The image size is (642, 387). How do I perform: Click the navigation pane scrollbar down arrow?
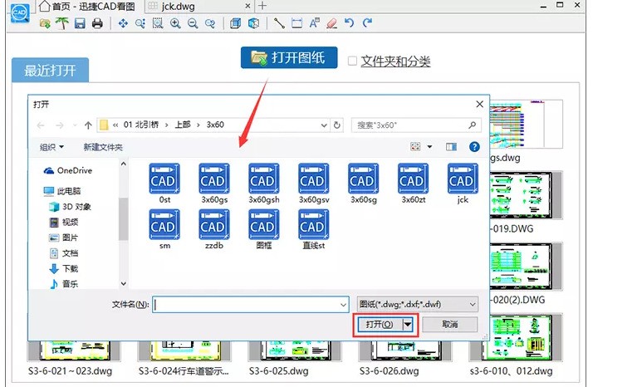[x=123, y=283]
